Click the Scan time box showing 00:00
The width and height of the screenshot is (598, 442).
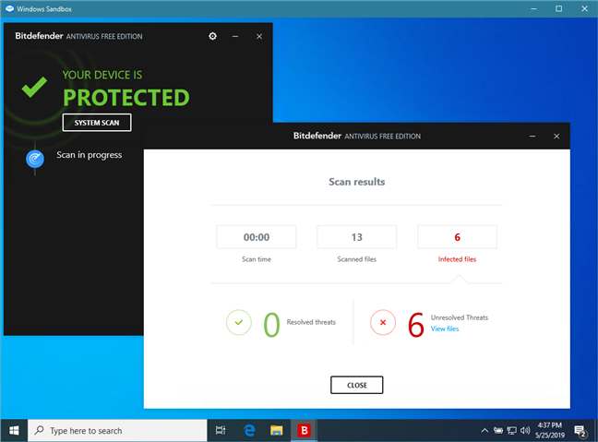(x=257, y=237)
